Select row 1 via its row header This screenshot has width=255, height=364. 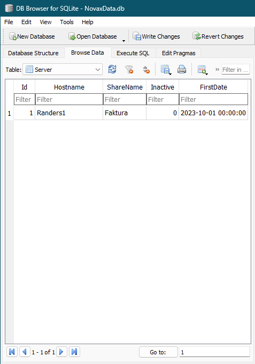(10, 113)
